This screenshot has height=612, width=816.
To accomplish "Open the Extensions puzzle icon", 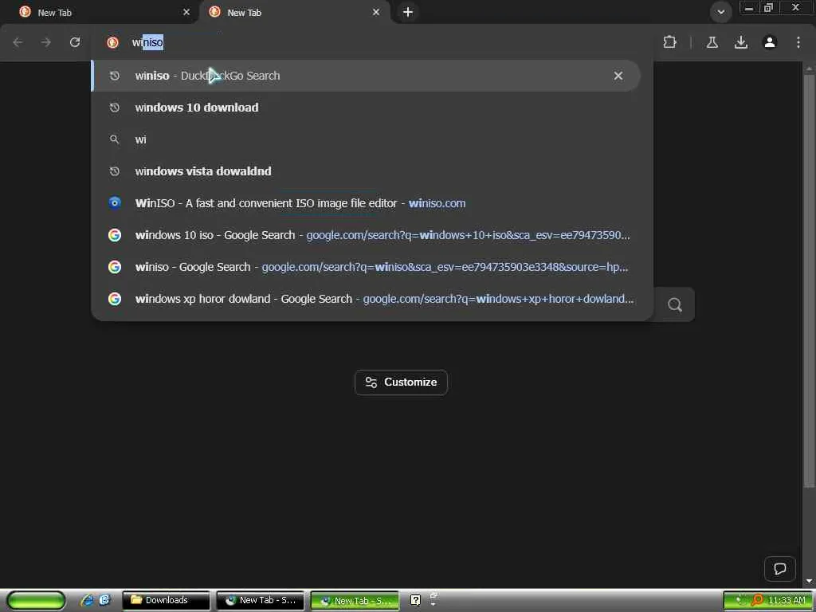I will (669, 42).
